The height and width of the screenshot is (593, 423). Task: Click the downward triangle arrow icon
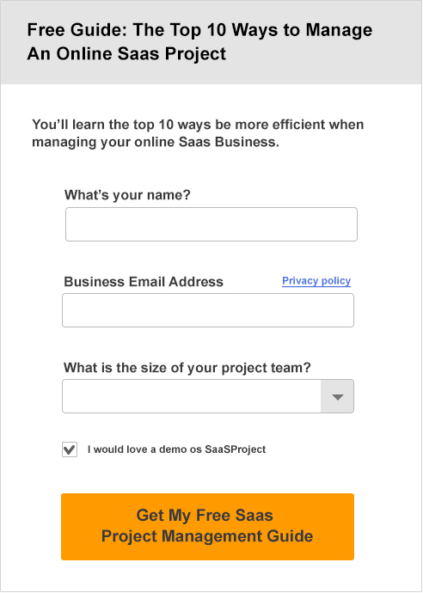(x=338, y=397)
